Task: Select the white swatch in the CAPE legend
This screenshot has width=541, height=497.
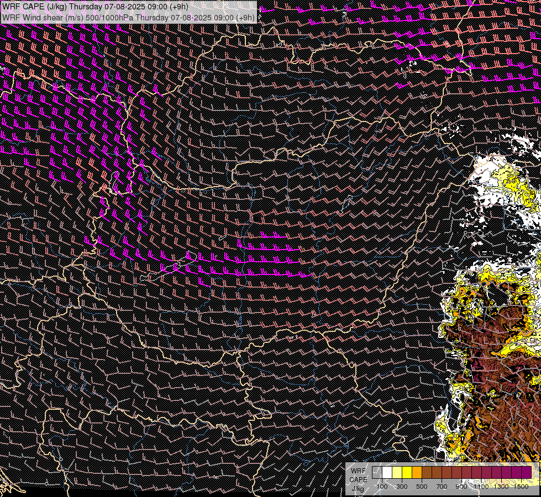Action: click(x=387, y=473)
